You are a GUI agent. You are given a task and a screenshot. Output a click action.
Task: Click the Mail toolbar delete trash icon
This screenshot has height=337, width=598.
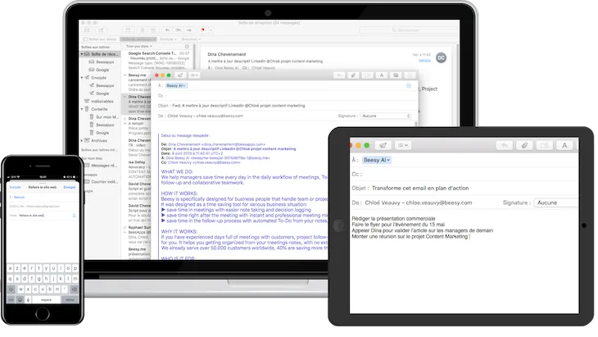pyautogui.click(x=142, y=30)
